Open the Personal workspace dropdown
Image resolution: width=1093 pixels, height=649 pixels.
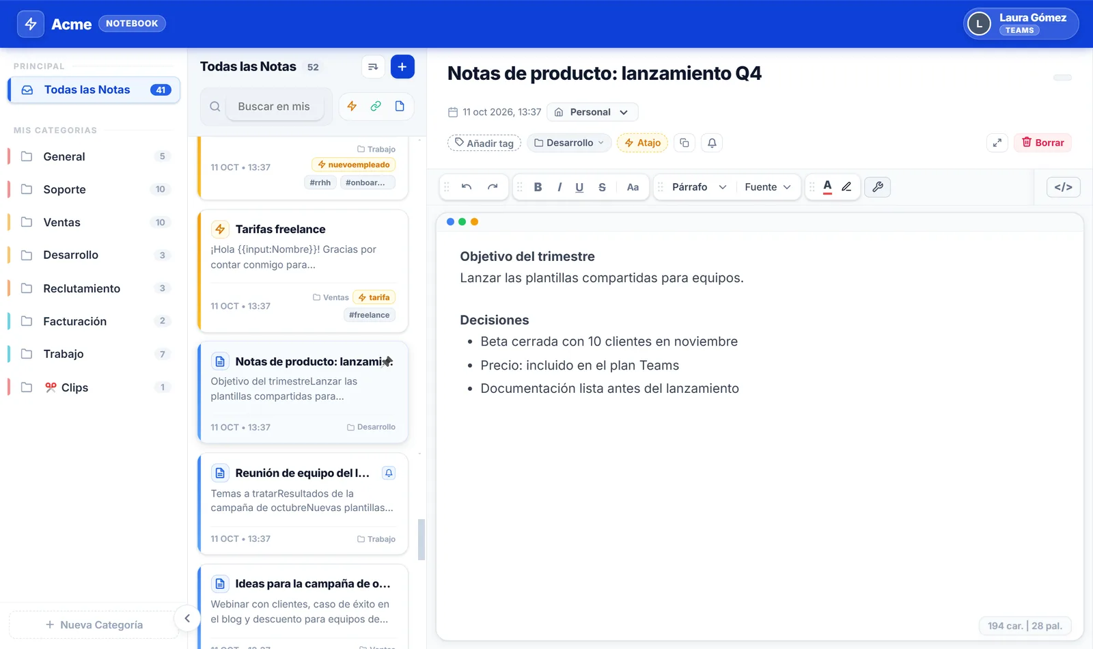point(592,112)
